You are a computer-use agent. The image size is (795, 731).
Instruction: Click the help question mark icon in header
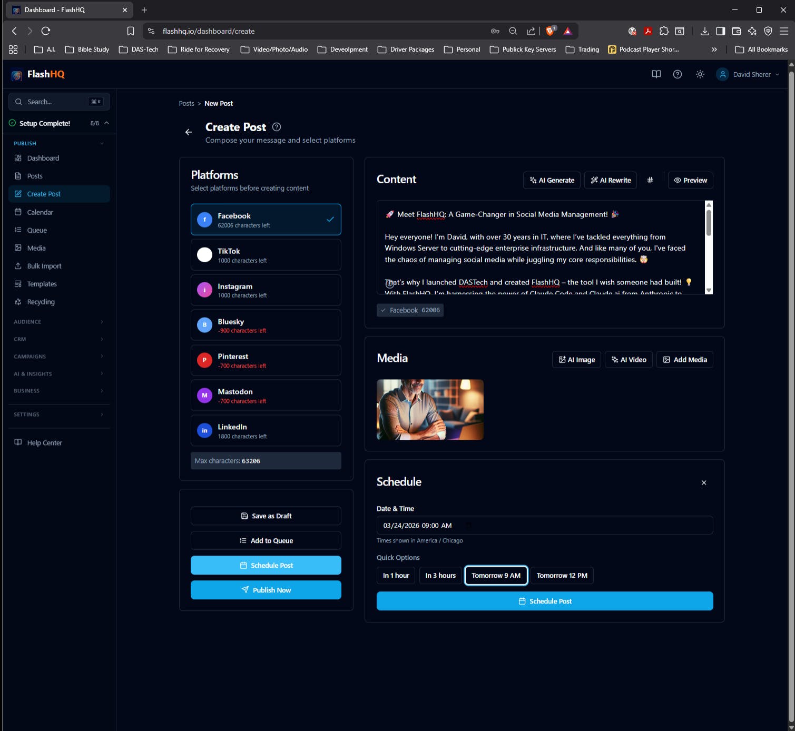click(678, 74)
